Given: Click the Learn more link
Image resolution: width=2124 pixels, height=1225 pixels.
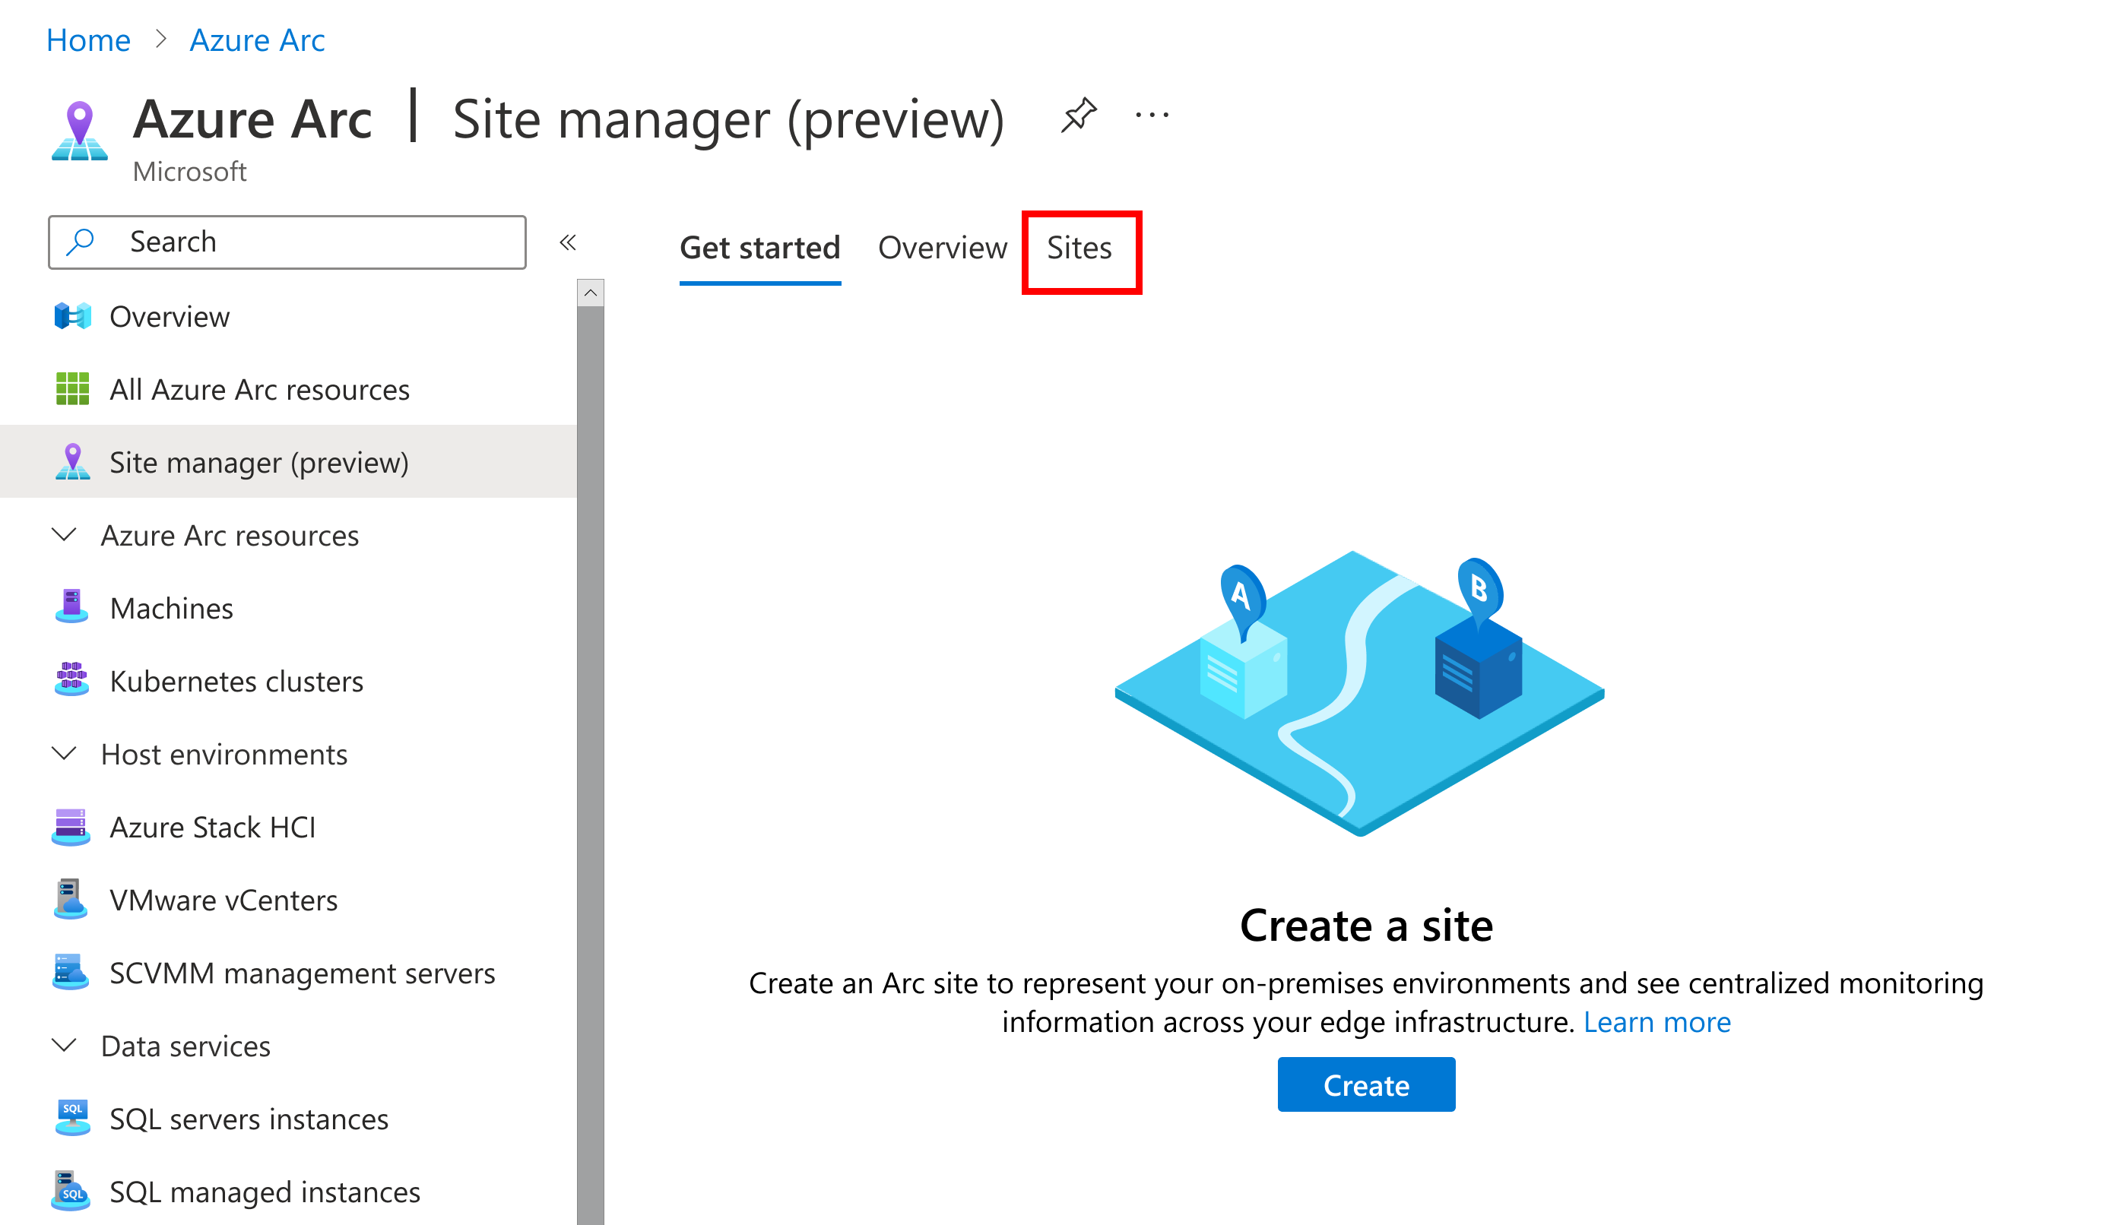Looking at the screenshot, I should point(1660,1025).
